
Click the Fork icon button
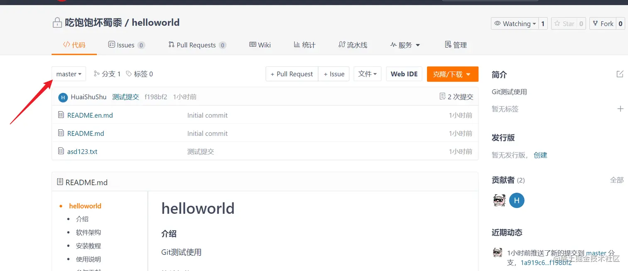tap(603, 24)
